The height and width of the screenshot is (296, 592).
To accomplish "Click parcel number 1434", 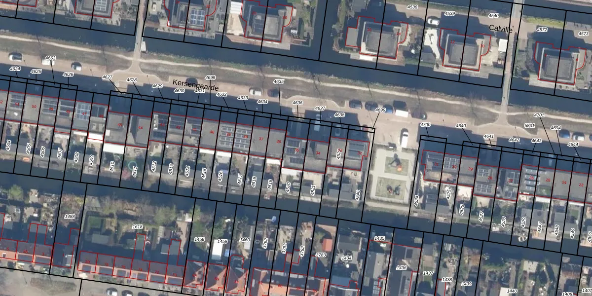I will coord(347,258).
